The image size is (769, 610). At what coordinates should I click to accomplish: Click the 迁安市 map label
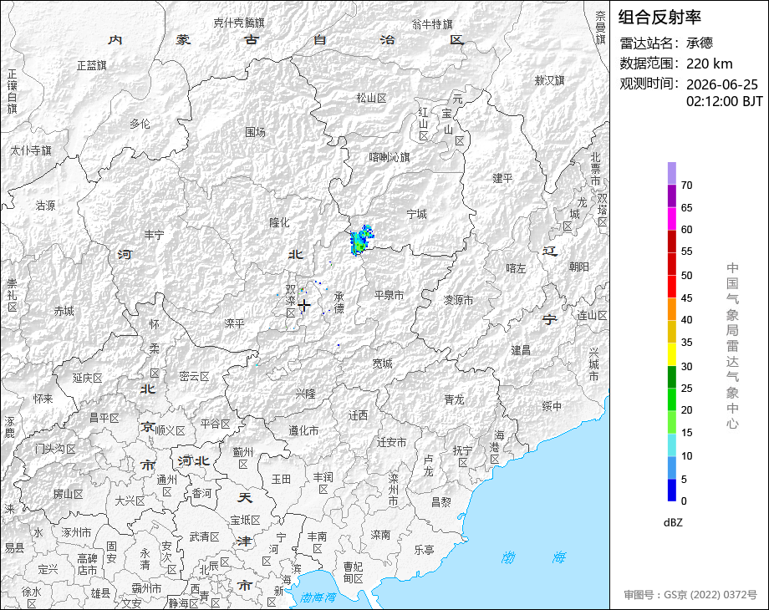392,442
